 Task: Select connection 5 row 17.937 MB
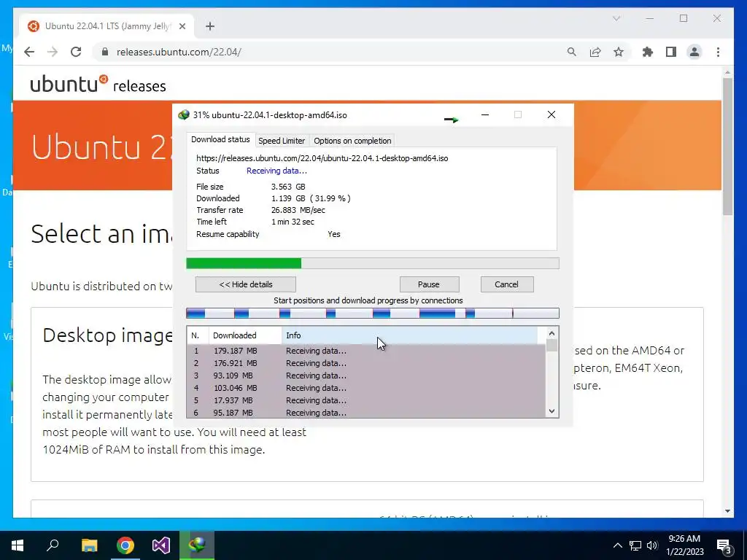tap(366, 400)
